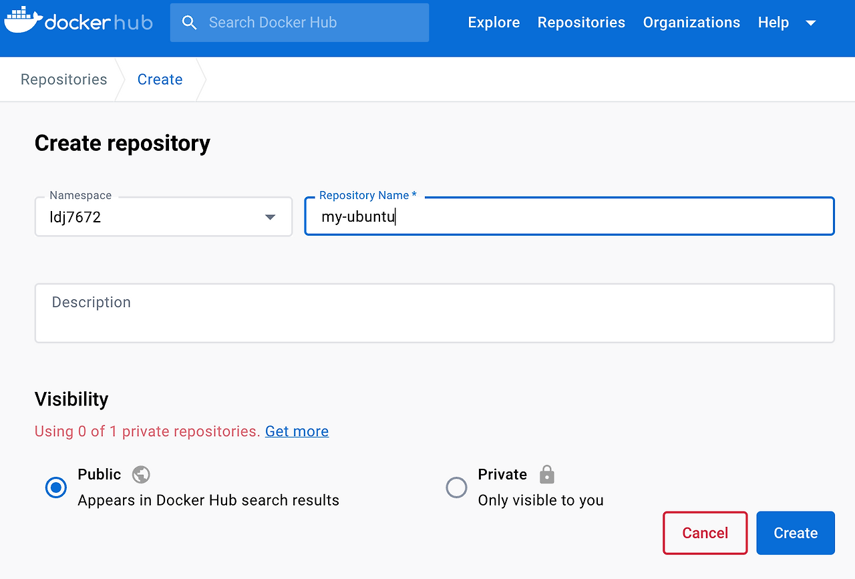Viewport: 855px width, 579px height.
Task: Click the padlock icon next to Private
Action: 546,474
